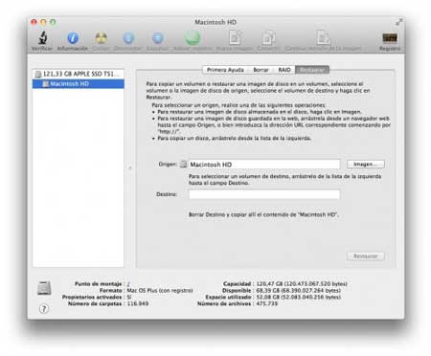Click the Restaurar button at bottom right

click(366, 256)
